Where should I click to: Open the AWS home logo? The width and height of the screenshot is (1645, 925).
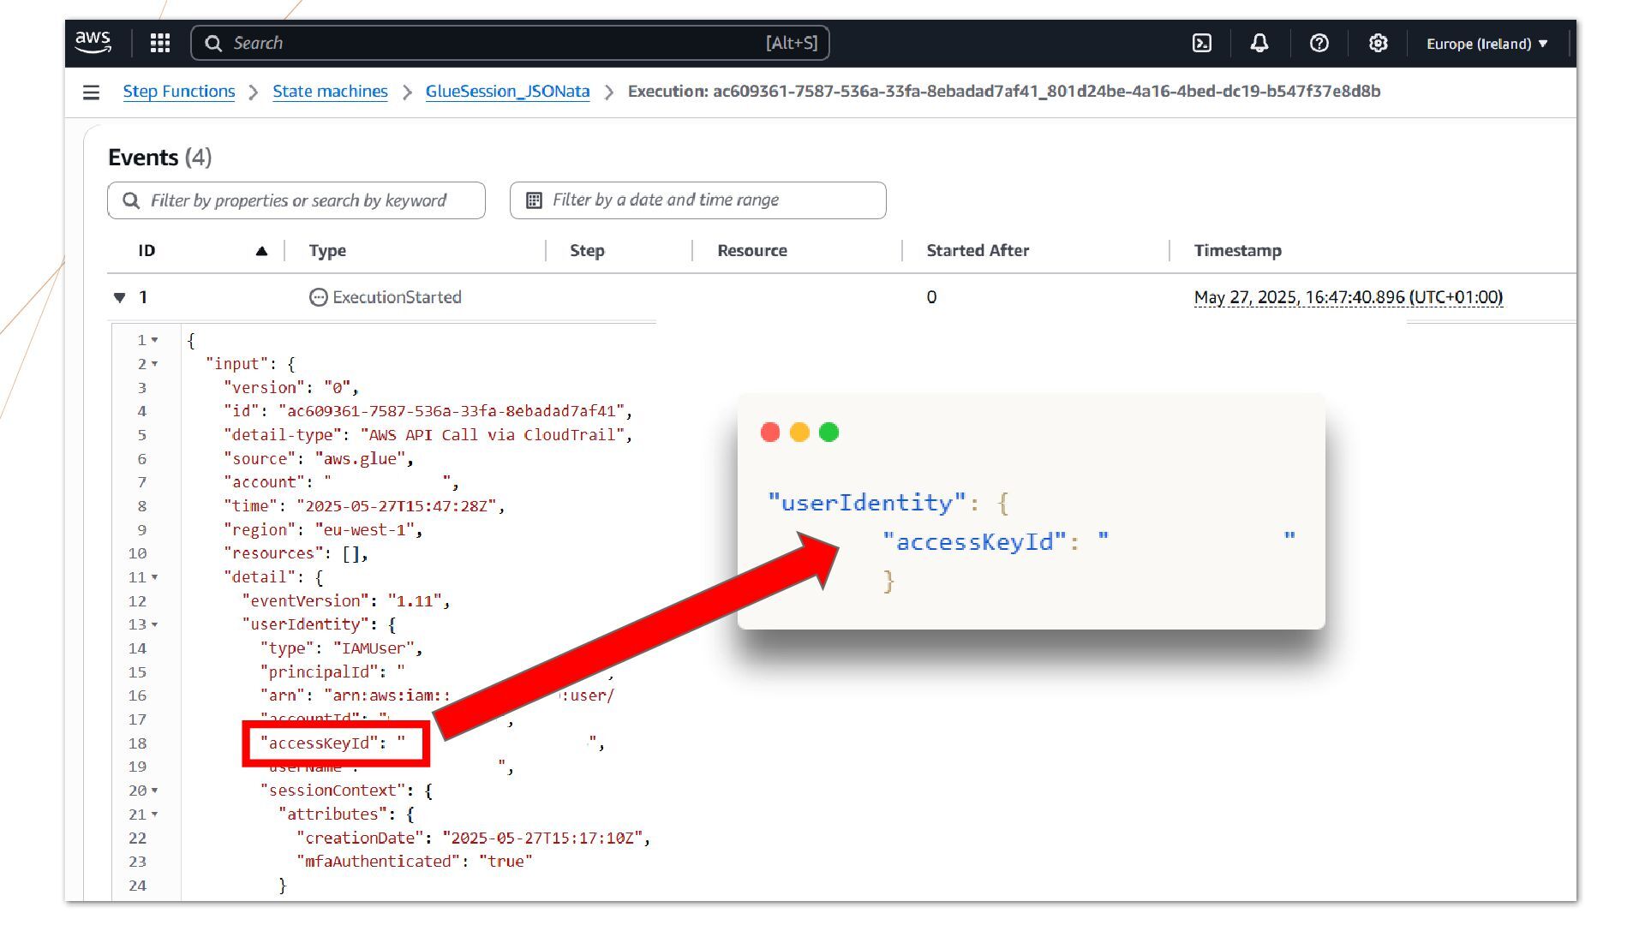click(93, 43)
